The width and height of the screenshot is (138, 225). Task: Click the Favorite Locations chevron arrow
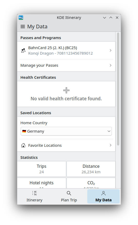tap(111, 145)
